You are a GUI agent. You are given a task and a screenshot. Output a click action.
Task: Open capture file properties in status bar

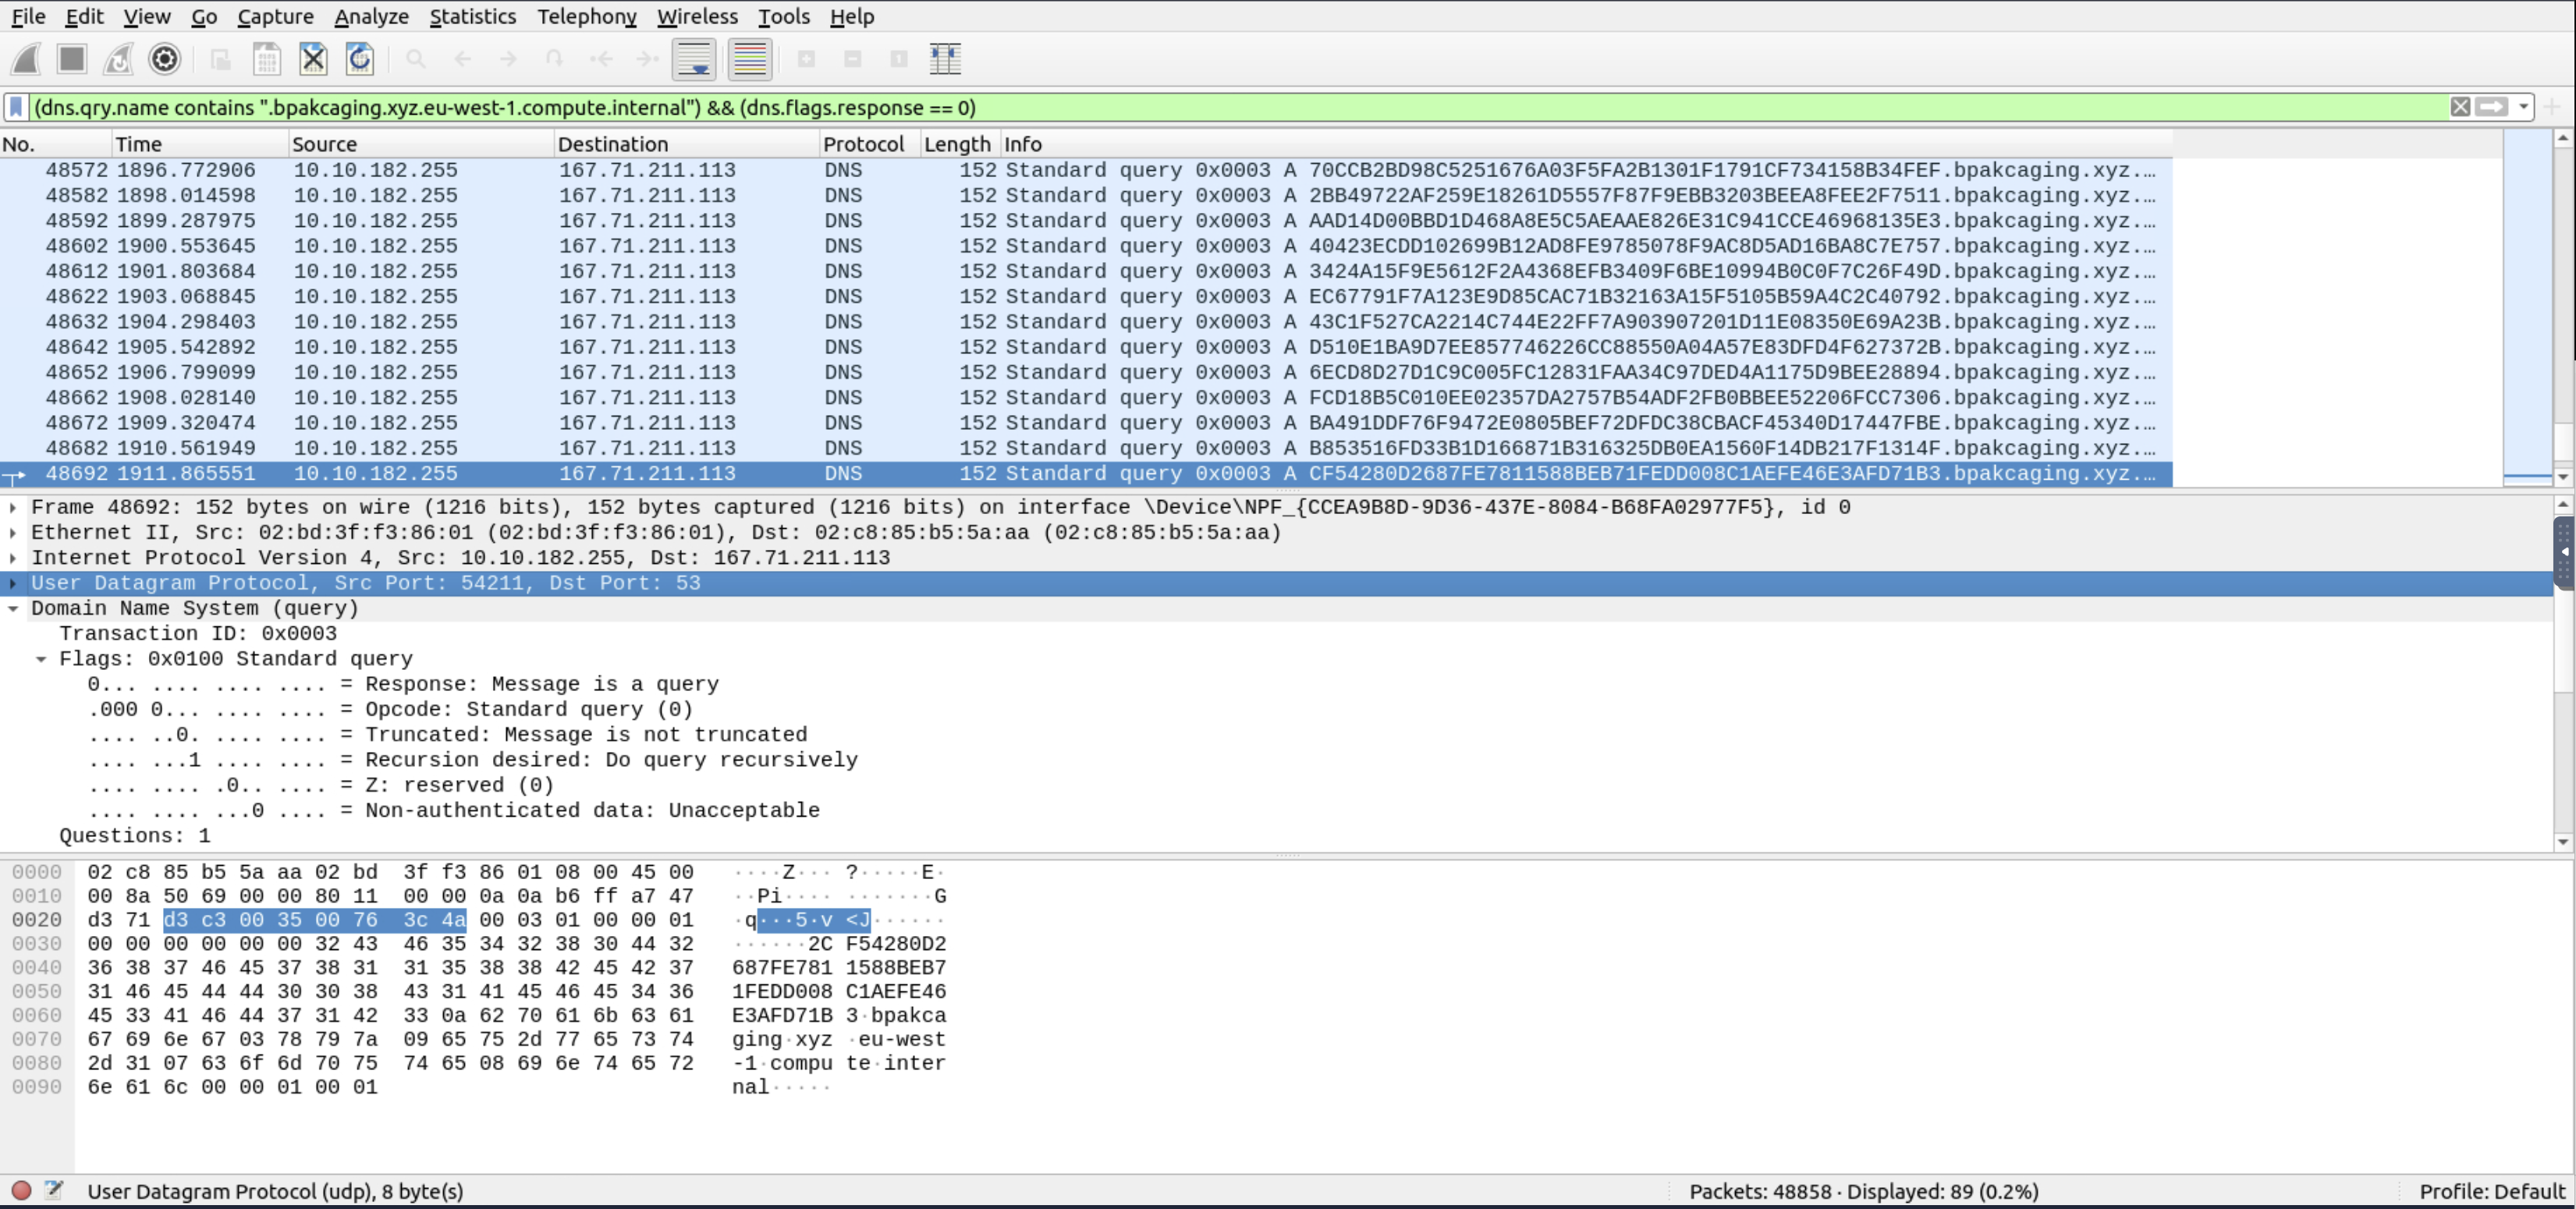pos(54,1190)
